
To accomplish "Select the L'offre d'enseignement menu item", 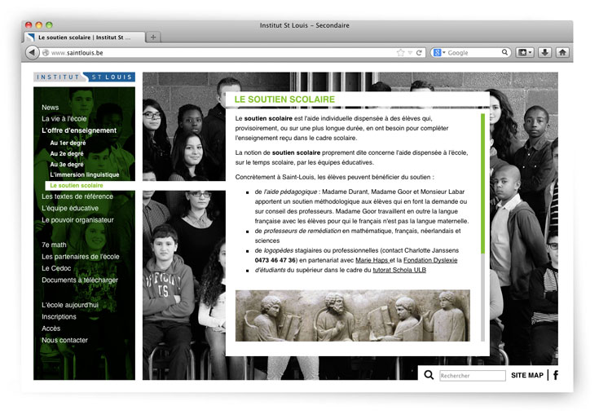I will click(x=79, y=130).
